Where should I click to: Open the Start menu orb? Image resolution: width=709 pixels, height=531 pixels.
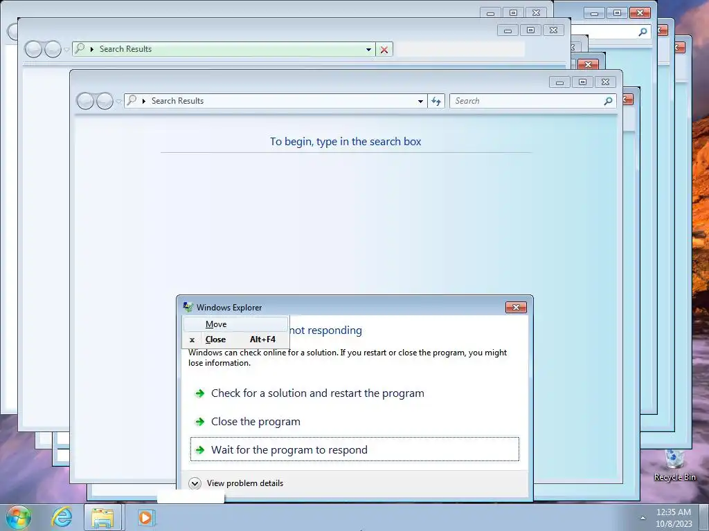18,517
